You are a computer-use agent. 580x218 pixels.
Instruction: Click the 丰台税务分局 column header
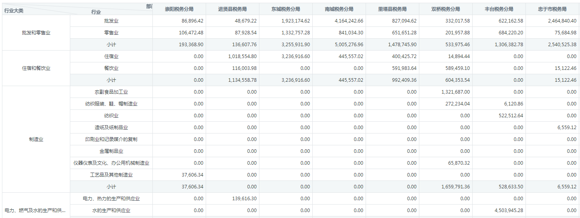[499, 9]
